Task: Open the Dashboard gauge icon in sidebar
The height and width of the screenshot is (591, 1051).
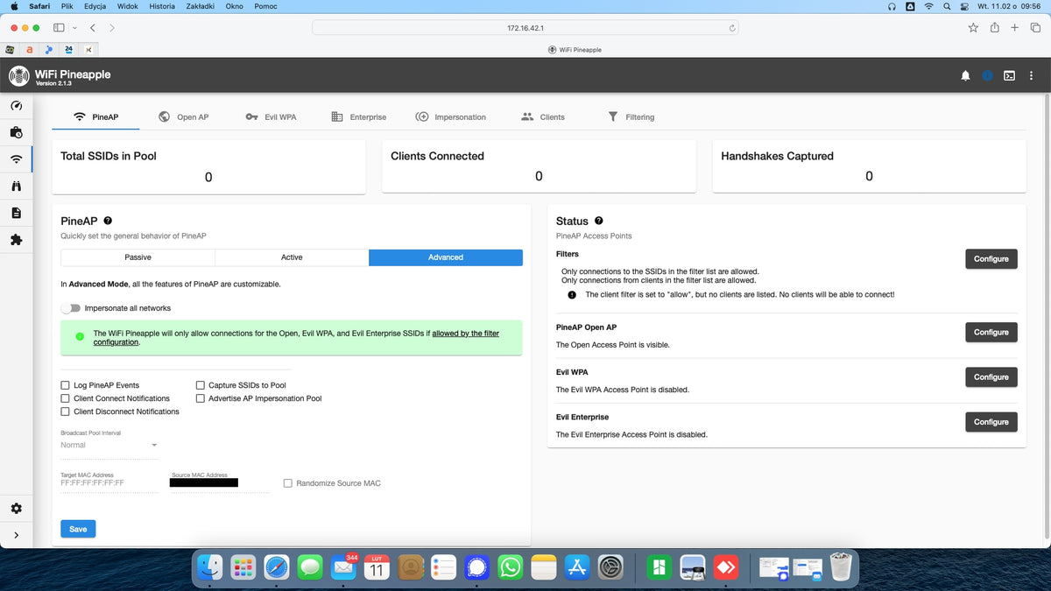Action: click(x=16, y=105)
